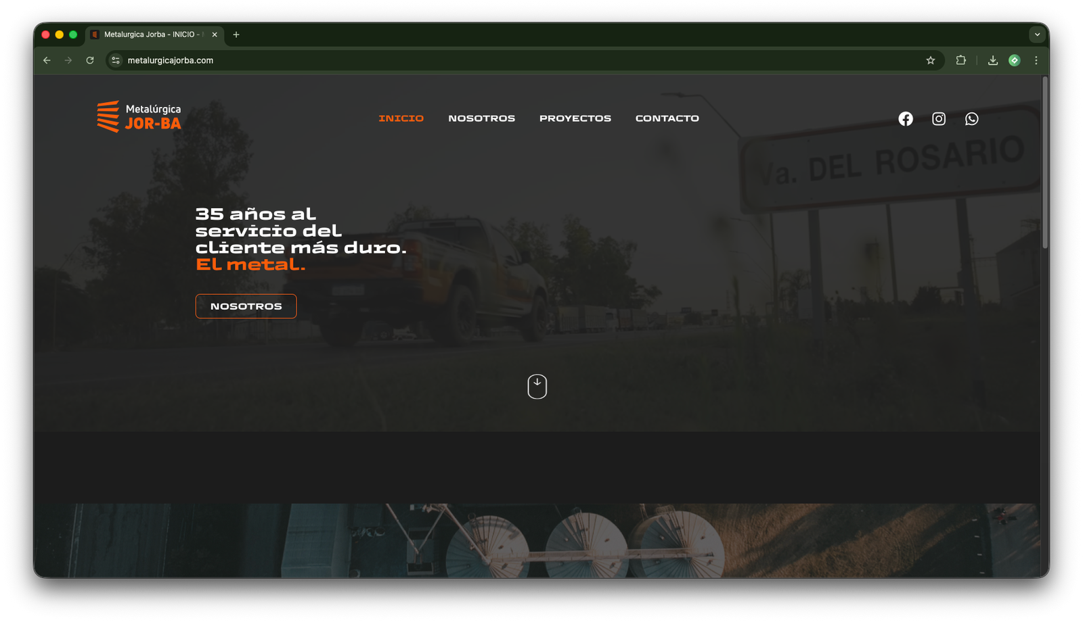Reload the current page
1083x622 pixels.
90,60
